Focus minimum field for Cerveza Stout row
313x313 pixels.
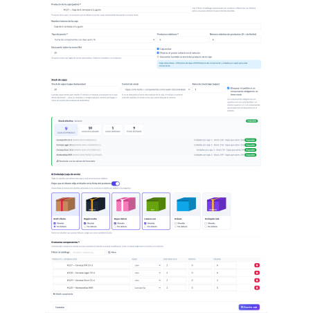[200, 280]
